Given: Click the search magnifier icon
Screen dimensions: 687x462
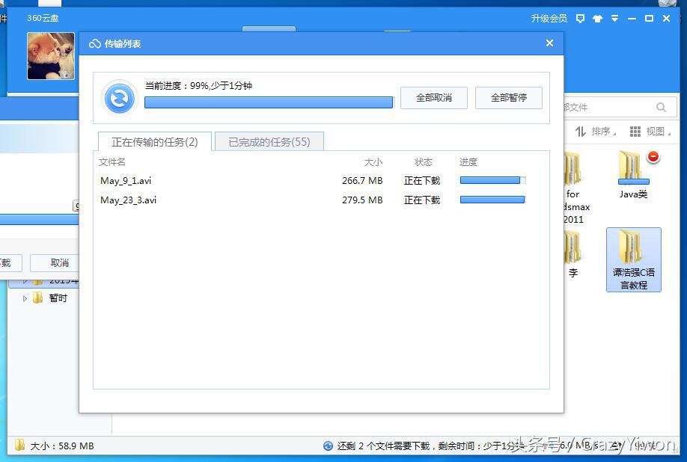Looking at the screenshot, I should [662, 107].
